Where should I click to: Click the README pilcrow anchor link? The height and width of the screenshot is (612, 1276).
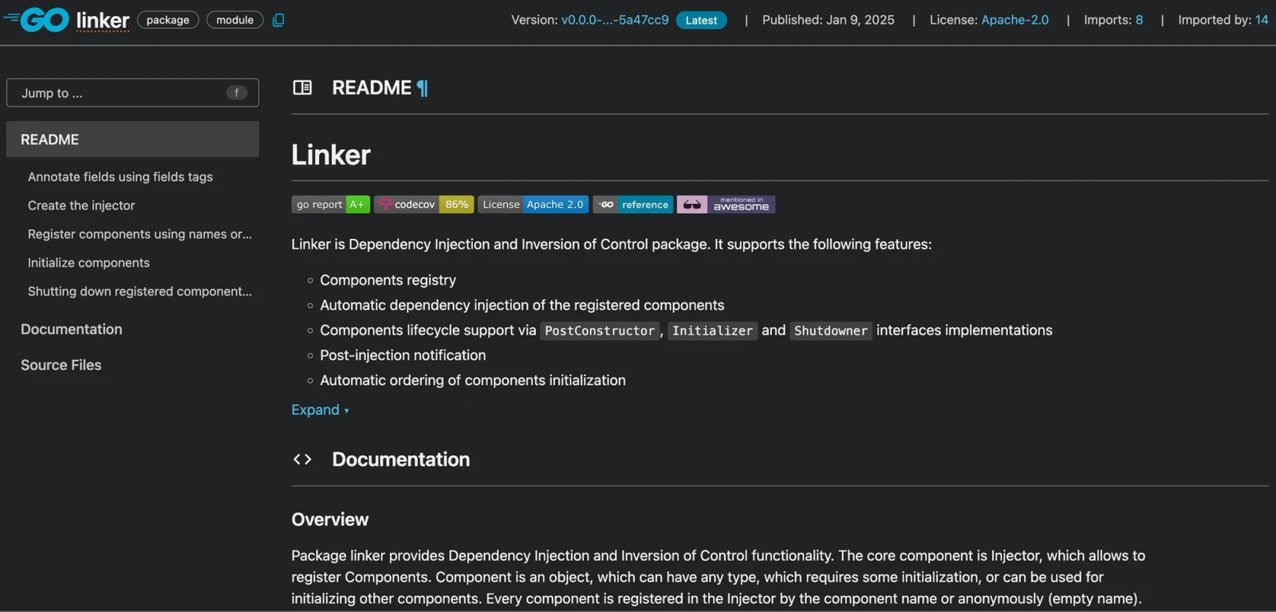point(423,88)
